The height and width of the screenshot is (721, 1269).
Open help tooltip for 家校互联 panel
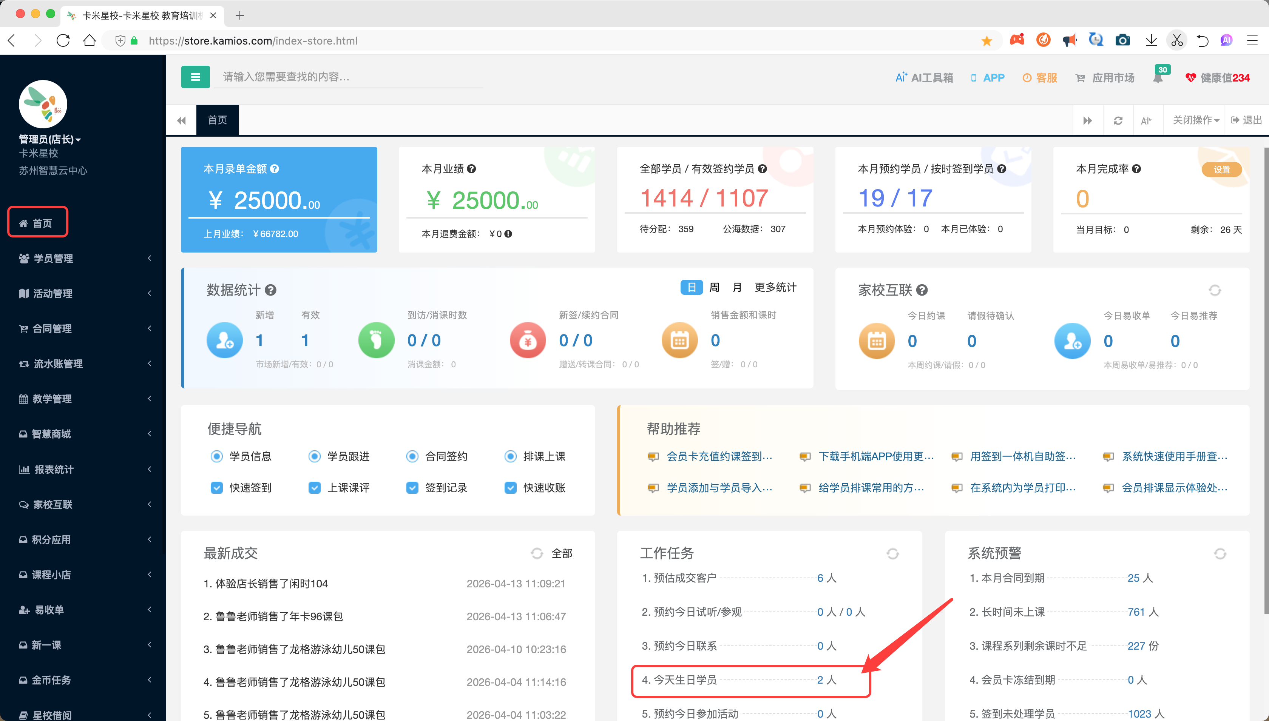(x=922, y=290)
